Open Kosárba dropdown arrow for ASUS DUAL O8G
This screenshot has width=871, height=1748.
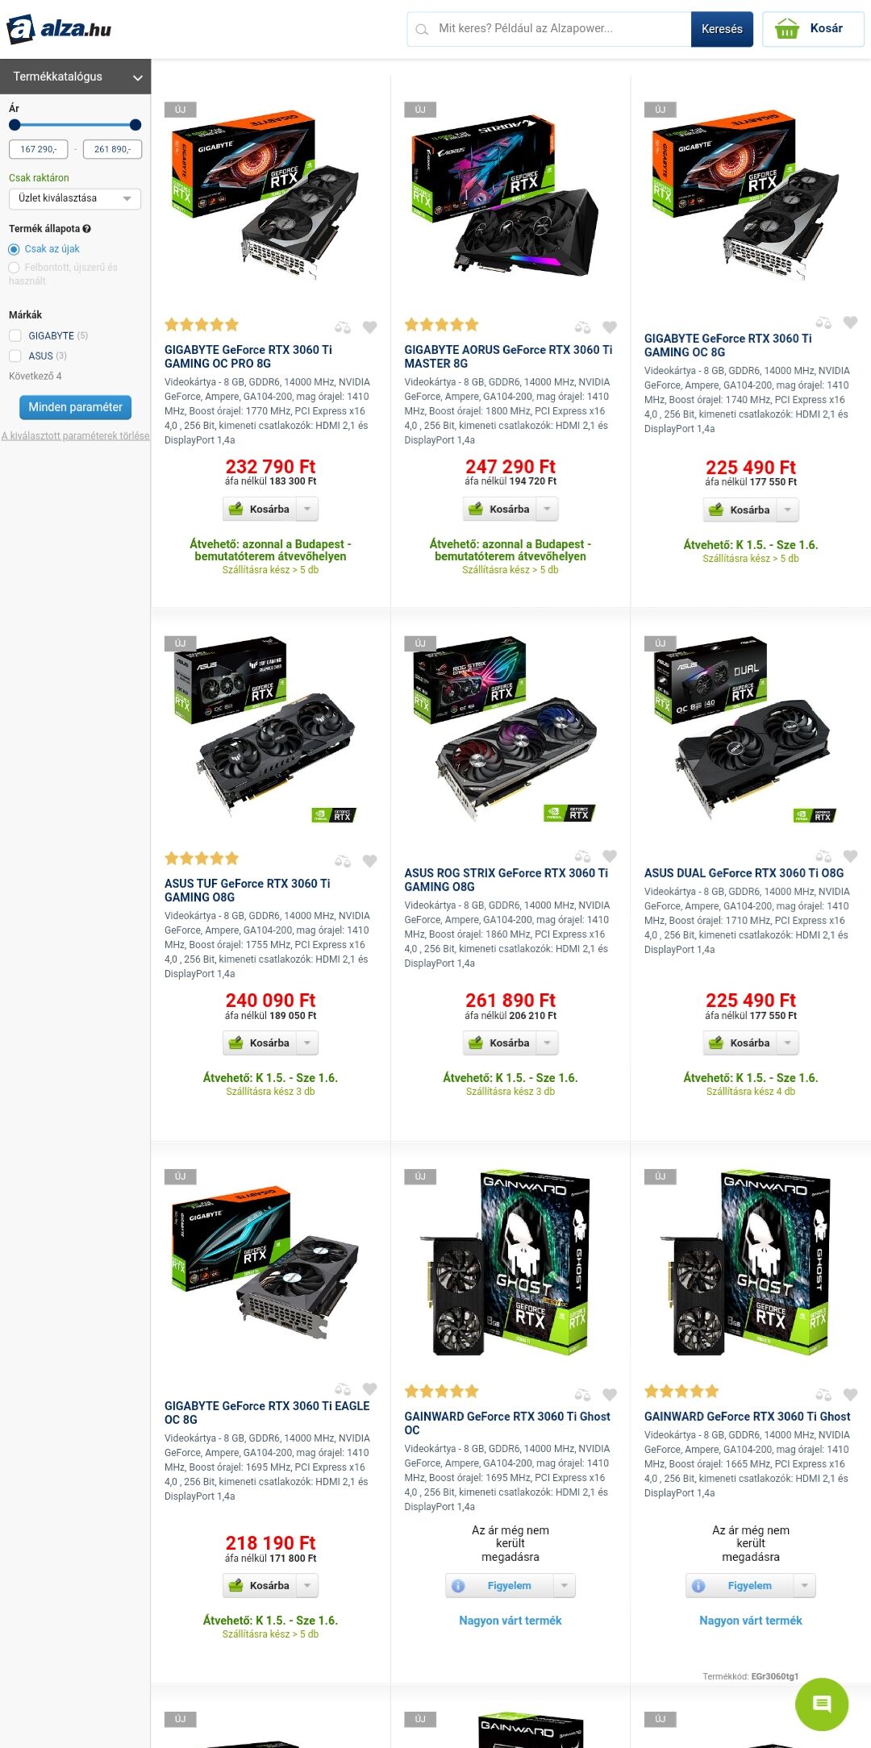pyautogui.click(x=788, y=1043)
